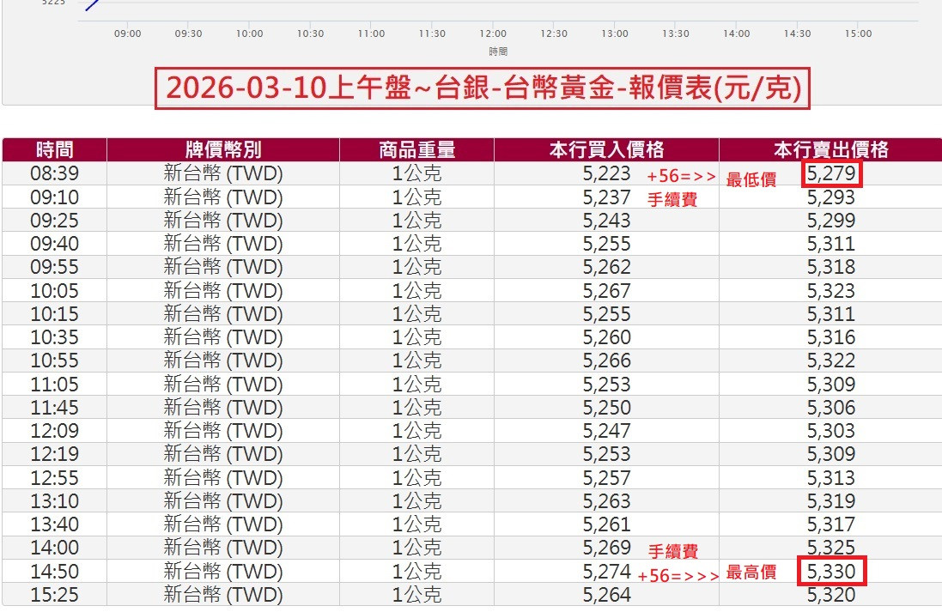The image size is (942, 612).
Task: Click the 12:00 chart axis label
Action: (x=493, y=33)
